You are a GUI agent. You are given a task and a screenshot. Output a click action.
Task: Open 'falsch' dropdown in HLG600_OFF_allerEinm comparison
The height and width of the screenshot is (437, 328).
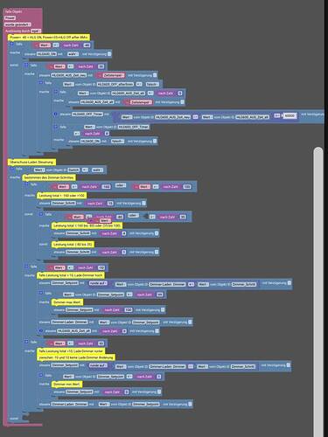point(152,84)
